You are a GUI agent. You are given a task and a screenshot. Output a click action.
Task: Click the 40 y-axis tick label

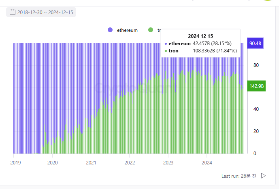tap(256, 109)
